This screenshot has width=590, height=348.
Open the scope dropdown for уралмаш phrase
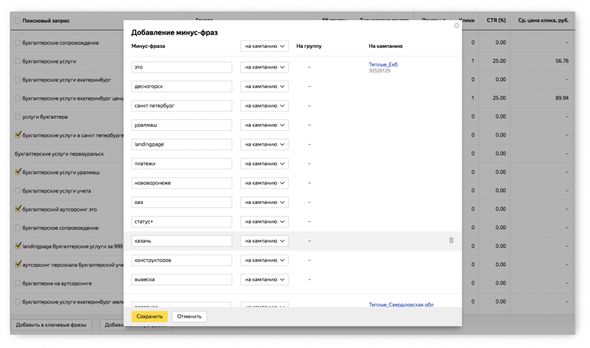point(264,125)
